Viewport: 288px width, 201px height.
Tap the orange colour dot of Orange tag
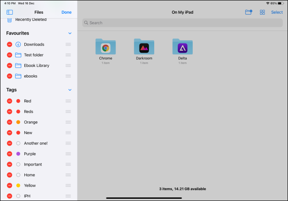[18, 122]
